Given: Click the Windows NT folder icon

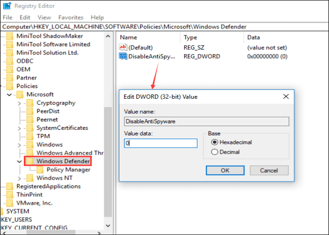Looking at the screenshot, I should [x=30, y=178].
